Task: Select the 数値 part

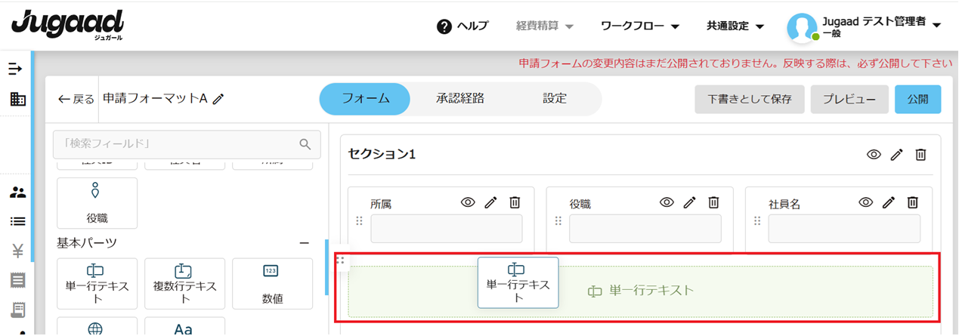Action: tap(272, 284)
